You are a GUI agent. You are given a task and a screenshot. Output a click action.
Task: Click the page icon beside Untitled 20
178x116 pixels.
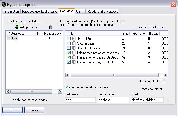(x=74, y=39)
